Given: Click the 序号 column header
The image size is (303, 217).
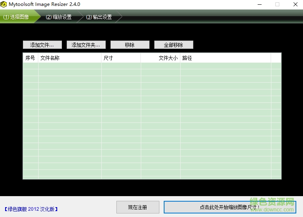Looking at the screenshot, I should pos(30,58).
